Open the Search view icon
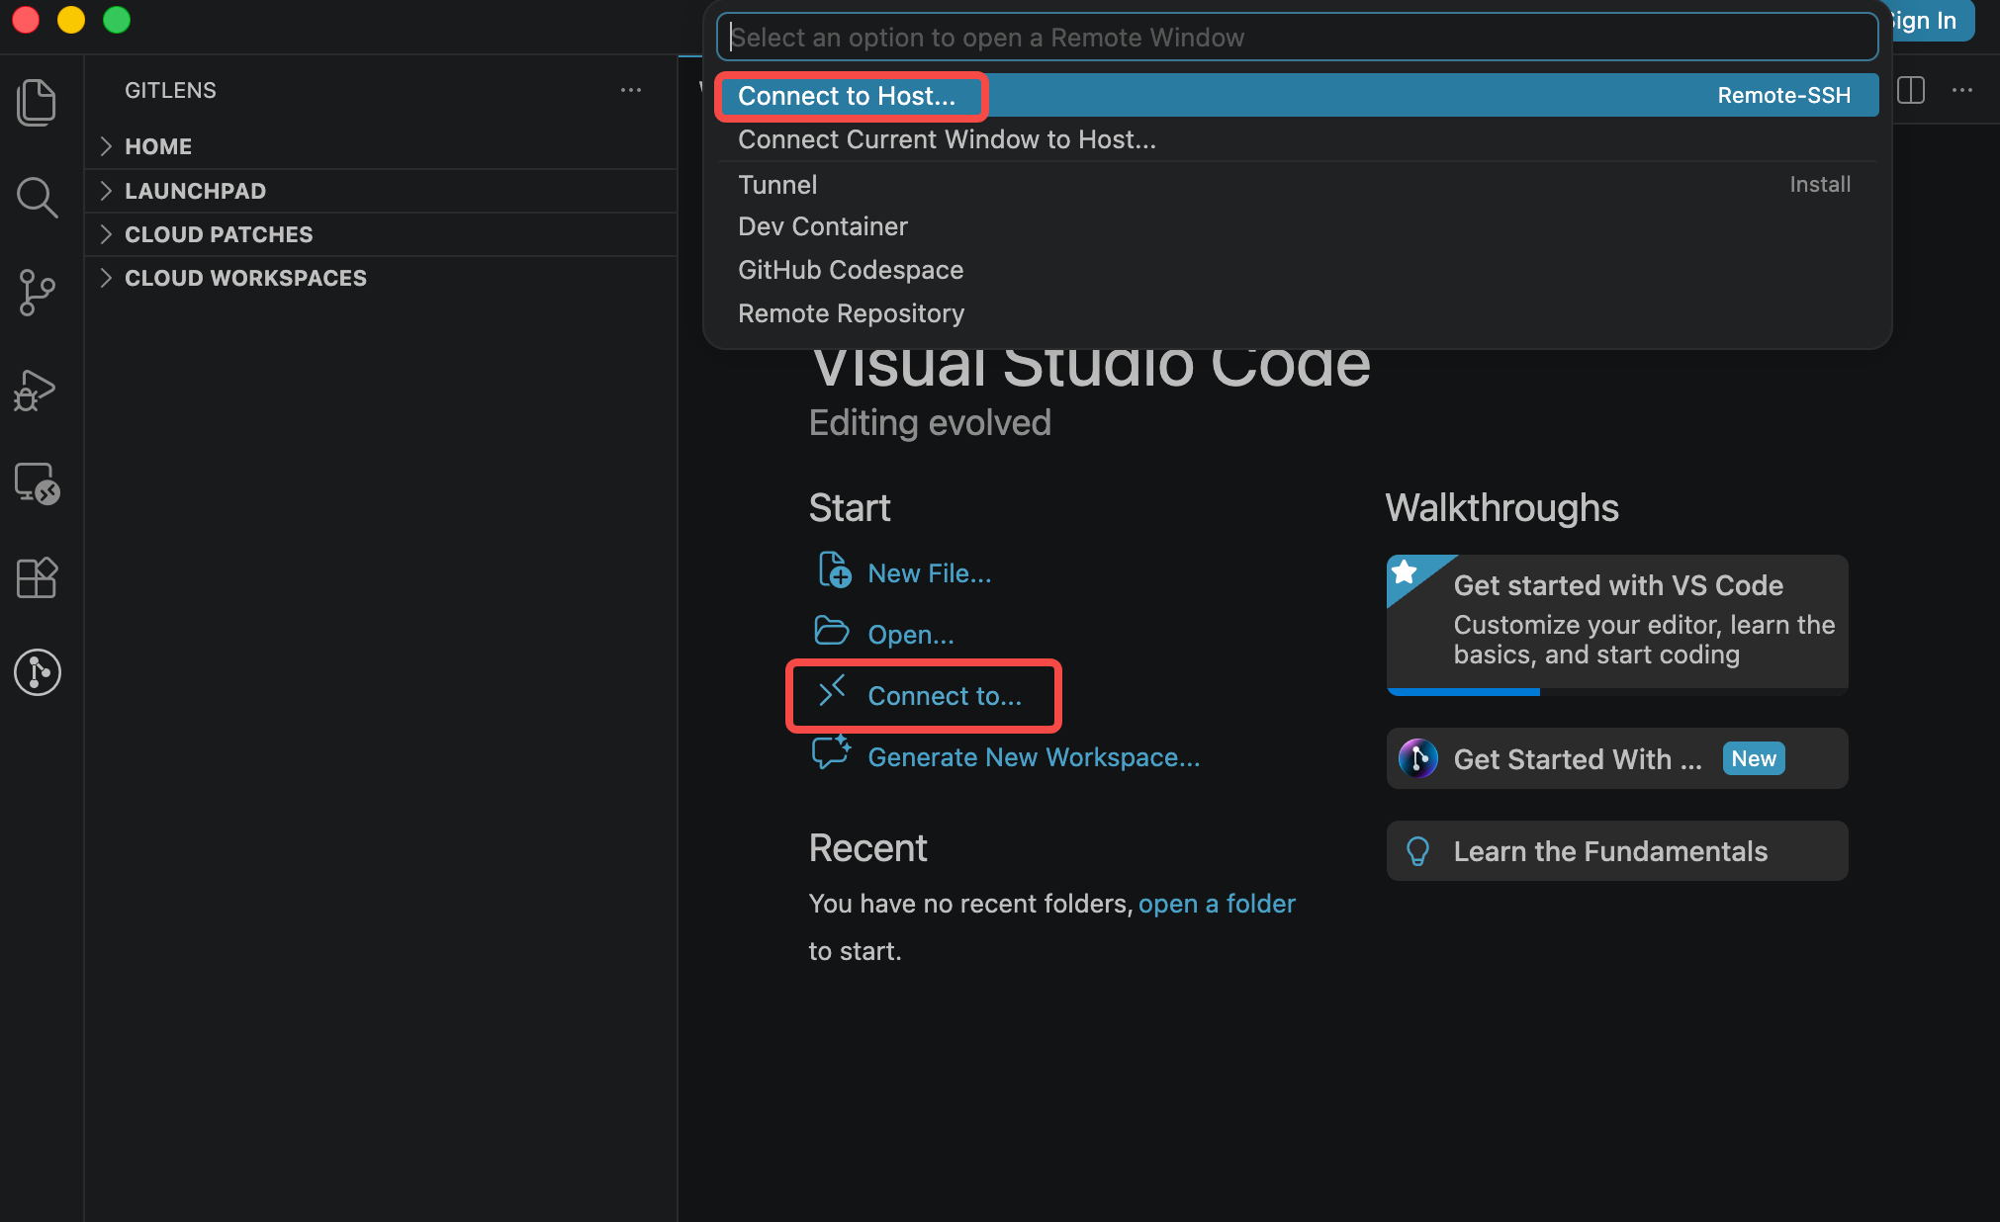The width and height of the screenshot is (2000, 1222). (x=37, y=197)
